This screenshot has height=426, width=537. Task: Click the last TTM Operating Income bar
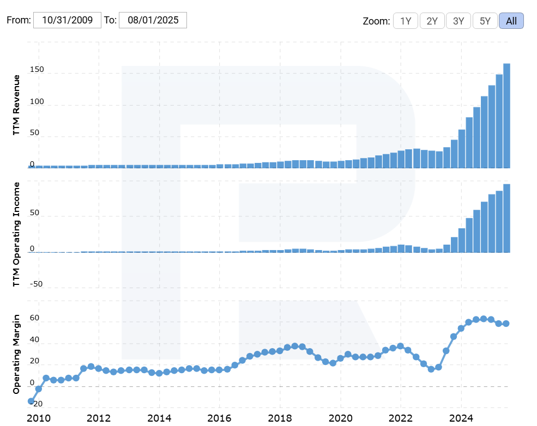506,218
